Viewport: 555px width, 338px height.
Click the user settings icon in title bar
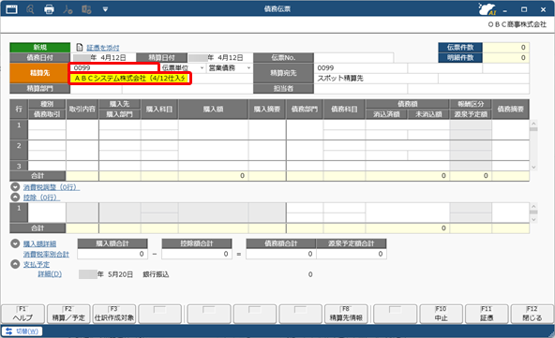[x=67, y=9]
